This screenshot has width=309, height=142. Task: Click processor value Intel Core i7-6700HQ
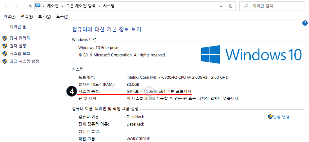pos(177,77)
